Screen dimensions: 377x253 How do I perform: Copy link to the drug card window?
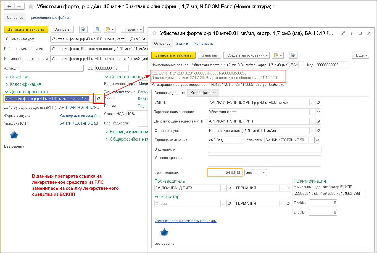tap(343, 33)
